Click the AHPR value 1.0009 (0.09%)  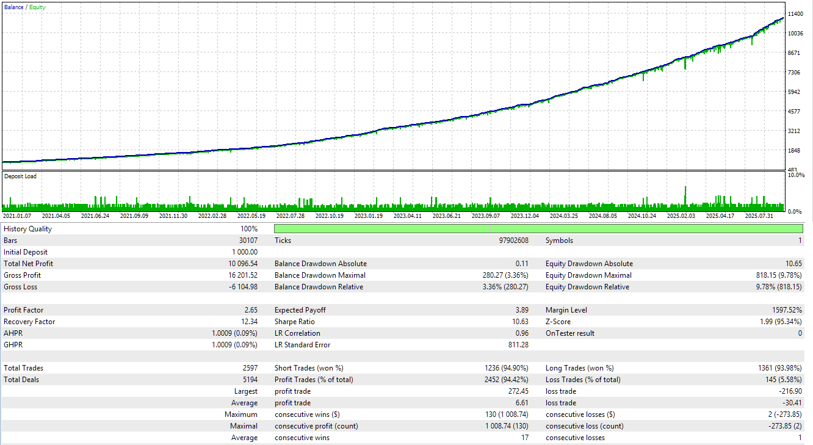(x=234, y=333)
